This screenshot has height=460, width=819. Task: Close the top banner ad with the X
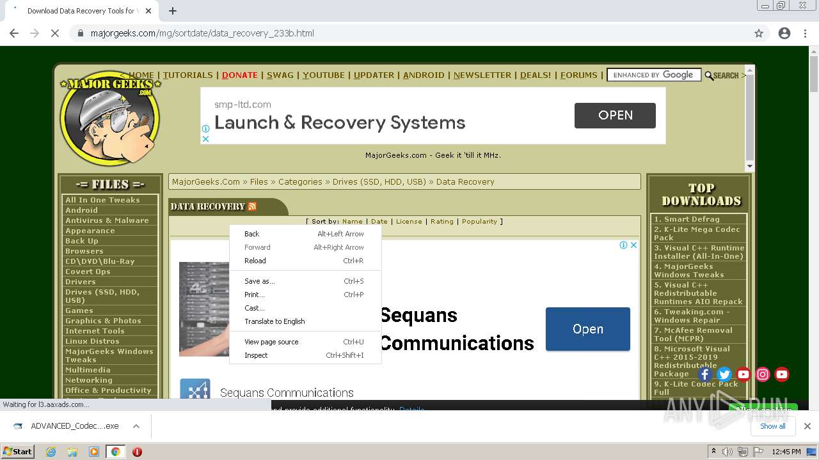(x=205, y=139)
